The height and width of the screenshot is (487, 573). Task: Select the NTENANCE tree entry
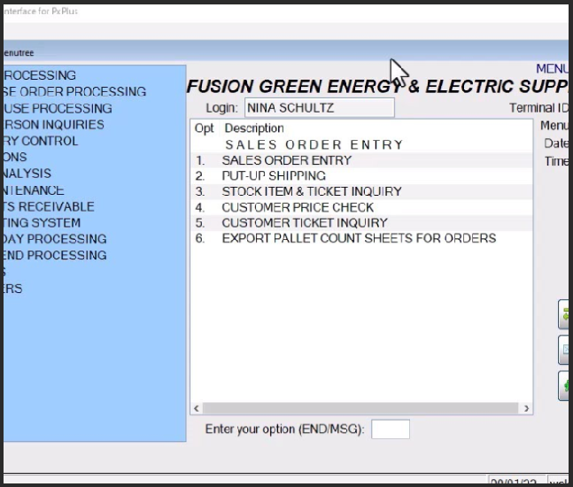[x=34, y=190]
